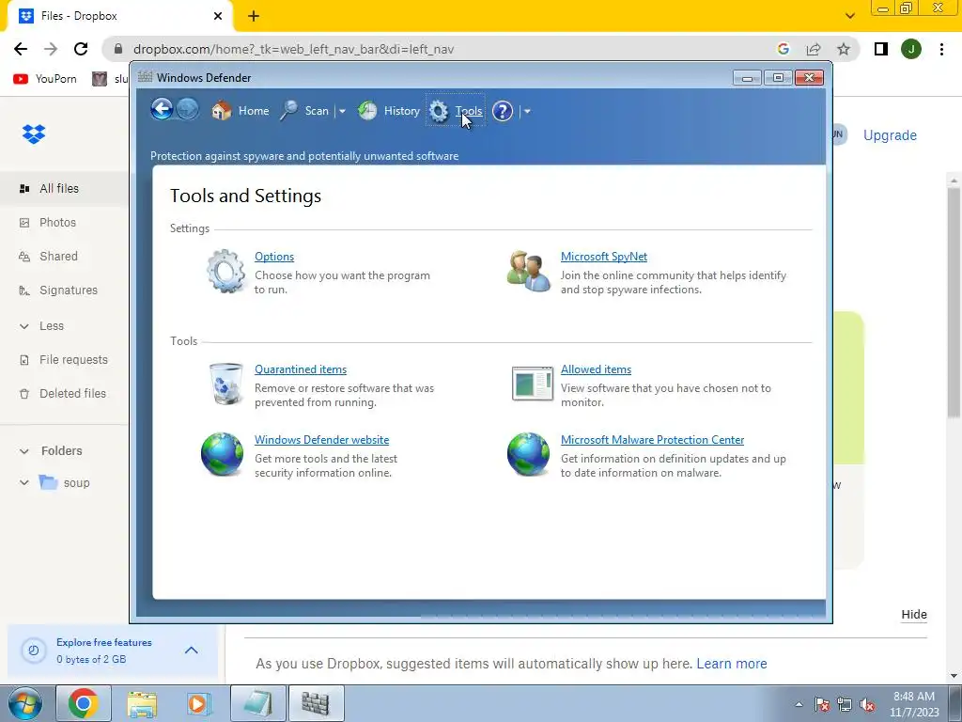962x722 pixels.
Task: Click Hide on suggested section
Action: pos(913,615)
